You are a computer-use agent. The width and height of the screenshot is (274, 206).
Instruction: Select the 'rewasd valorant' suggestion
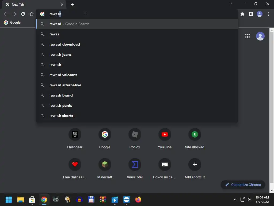pyautogui.click(x=137, y=75)
